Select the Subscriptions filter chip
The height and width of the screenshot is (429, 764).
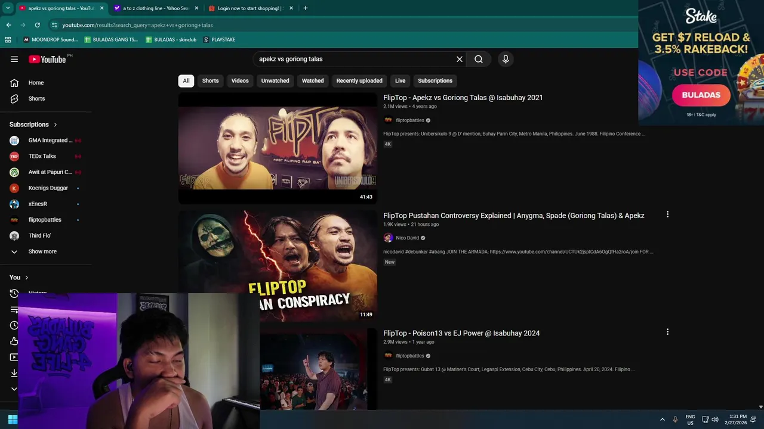tap(435, 80)
